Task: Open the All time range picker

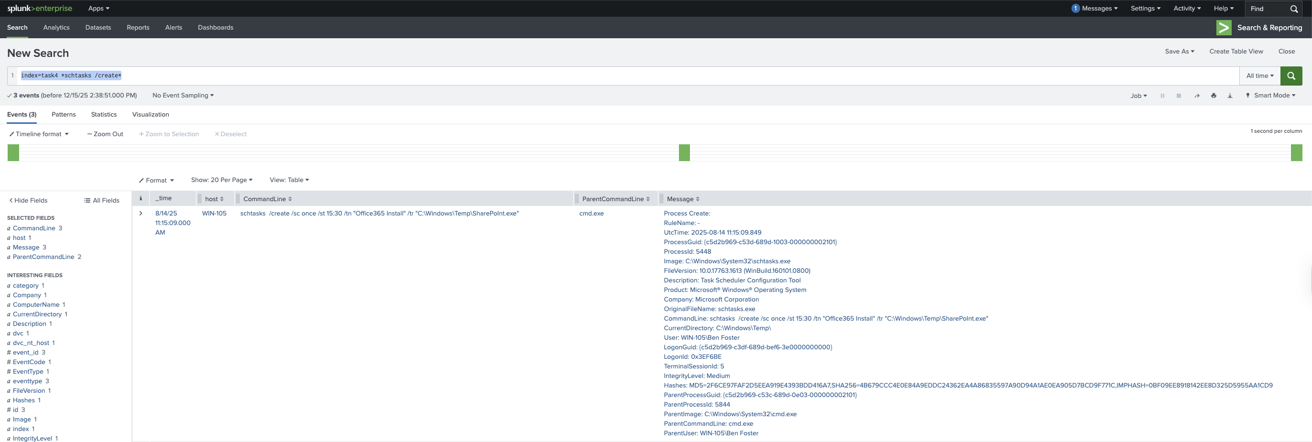Action: 1259,76
